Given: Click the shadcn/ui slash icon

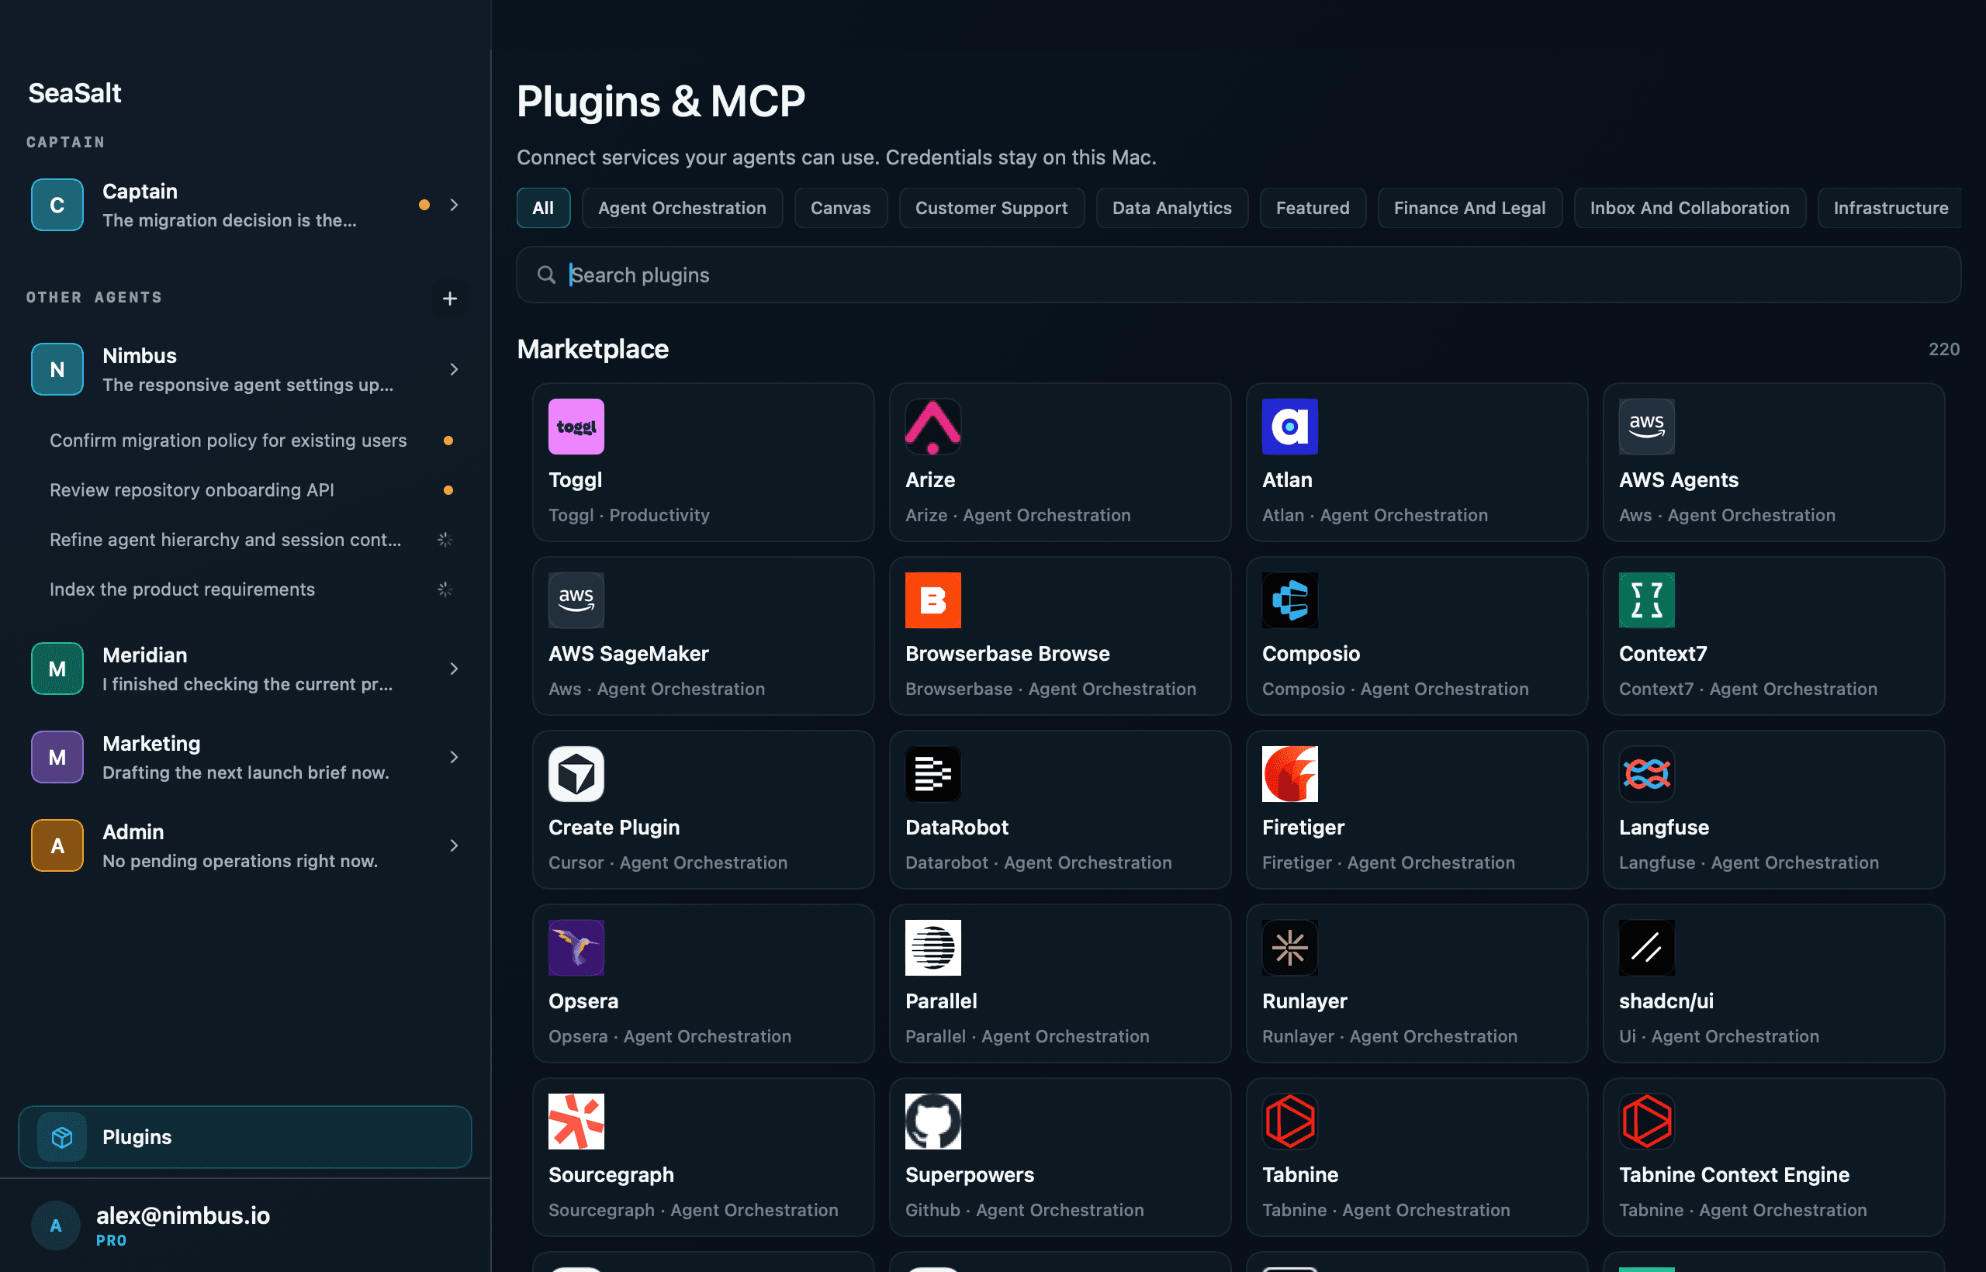Looking at the screenshot, I should [1646, 947].
